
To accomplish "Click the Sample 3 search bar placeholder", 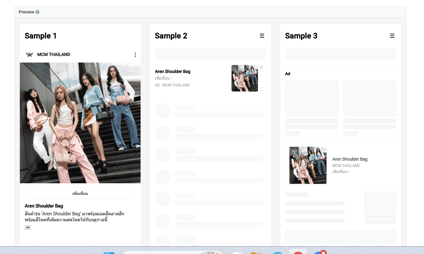I will click(x=341, y=54).
